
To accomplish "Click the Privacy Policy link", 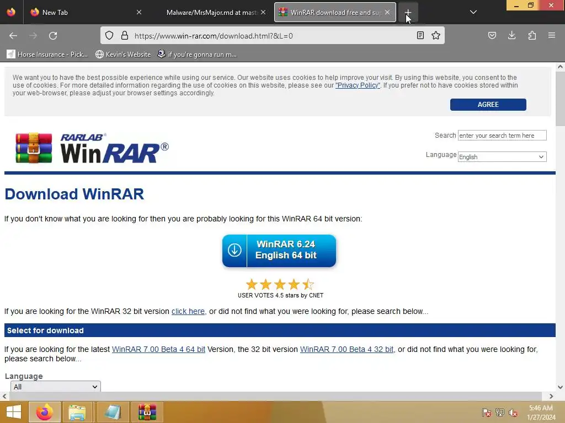I will (x=358, y=85).
